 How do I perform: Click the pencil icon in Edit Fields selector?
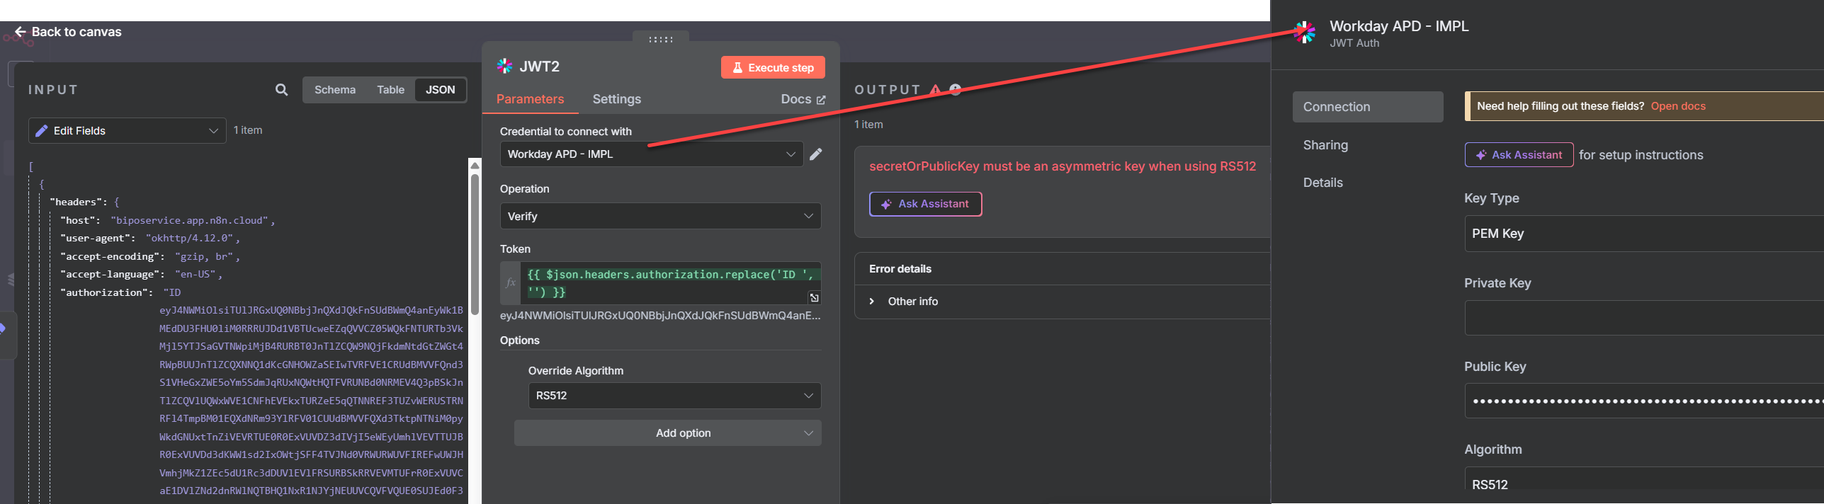click(42, 131)
